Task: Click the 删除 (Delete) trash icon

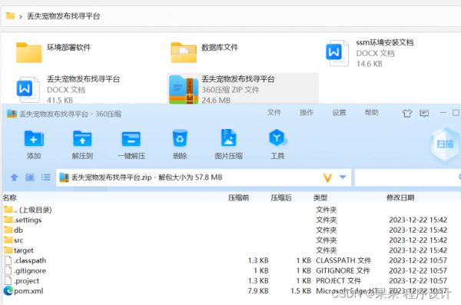Action: click(180, 138)
